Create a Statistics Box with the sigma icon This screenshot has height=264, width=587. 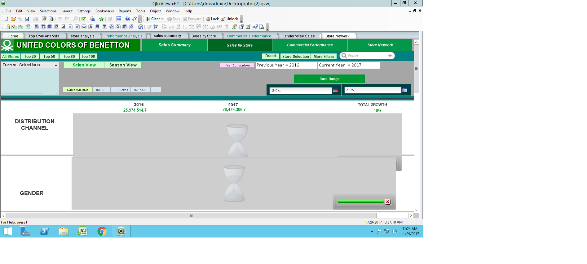[43, 27]
